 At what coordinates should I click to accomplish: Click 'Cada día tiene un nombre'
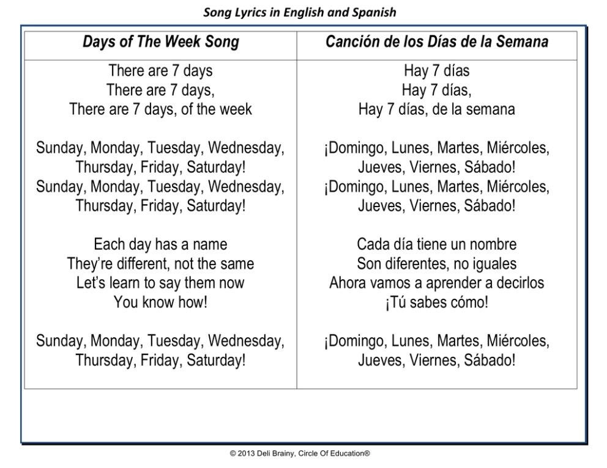(x=437, y=244)
